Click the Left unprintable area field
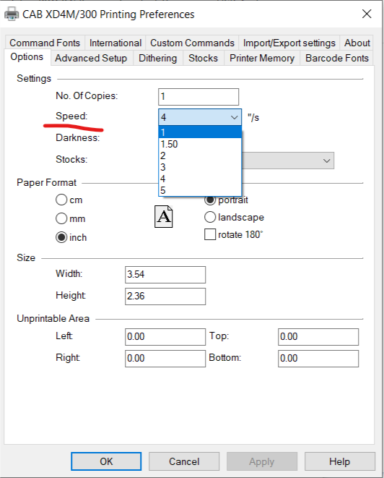Viewport: 384px width, 478px height. coord(165,337)
